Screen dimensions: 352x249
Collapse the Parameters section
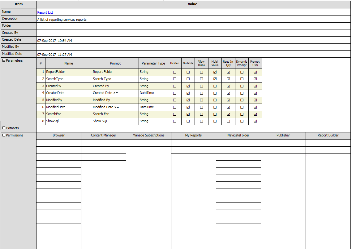click(x=3, y=60)
